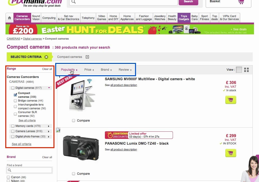This screenshot has height=182, width=259.
Task: Open Top deals menu tab
Action: click(x=214, y=18)
